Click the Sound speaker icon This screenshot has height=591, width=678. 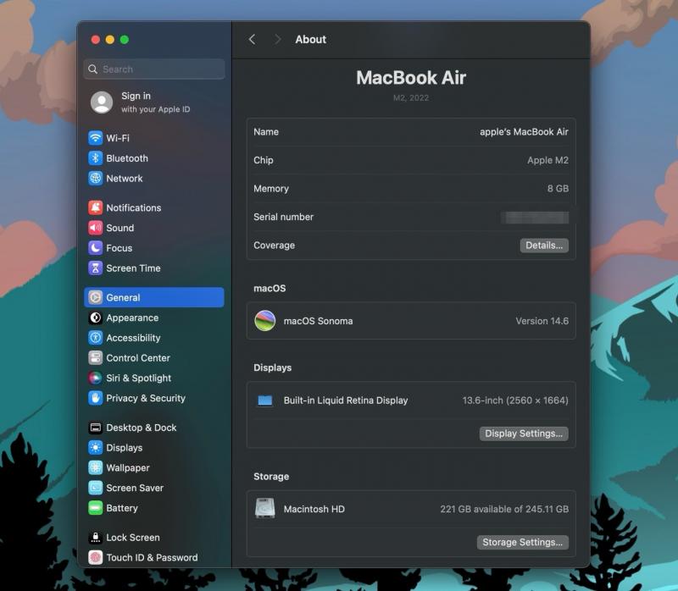[95, 228]
